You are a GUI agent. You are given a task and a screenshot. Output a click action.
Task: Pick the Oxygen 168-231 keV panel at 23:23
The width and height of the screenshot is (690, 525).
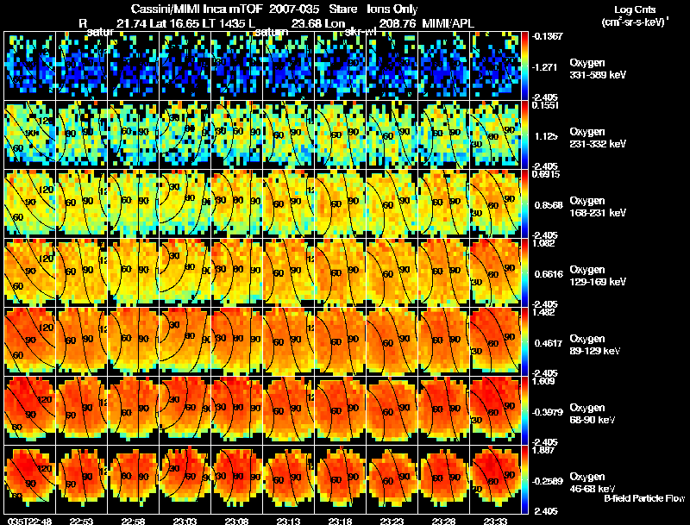point(392,204)
